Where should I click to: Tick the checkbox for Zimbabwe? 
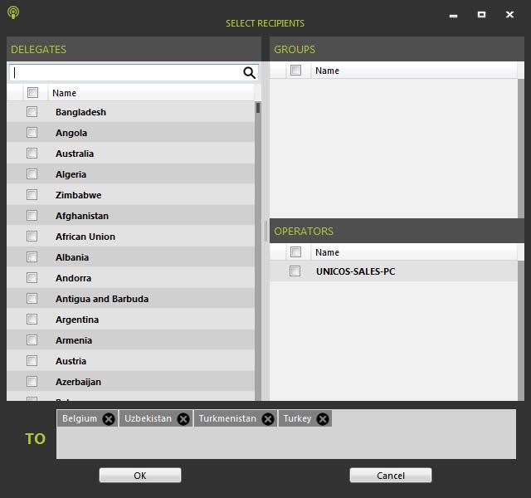click(x=32, y=195)
